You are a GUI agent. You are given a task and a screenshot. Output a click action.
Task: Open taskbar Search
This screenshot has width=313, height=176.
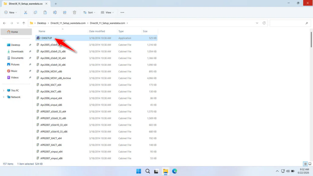point(148,171)
